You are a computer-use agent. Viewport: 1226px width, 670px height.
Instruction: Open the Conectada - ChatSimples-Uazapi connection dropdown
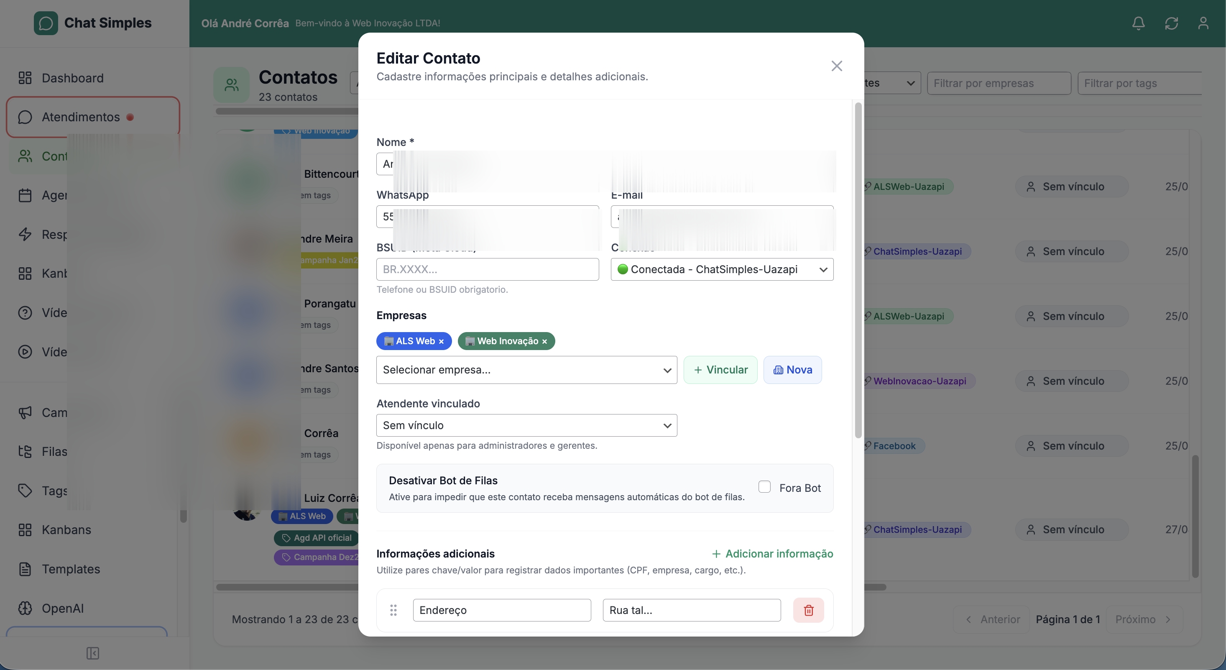click(722, 269)
